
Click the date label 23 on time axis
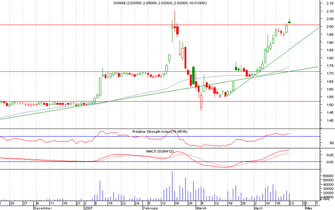(x=291, y=203)
